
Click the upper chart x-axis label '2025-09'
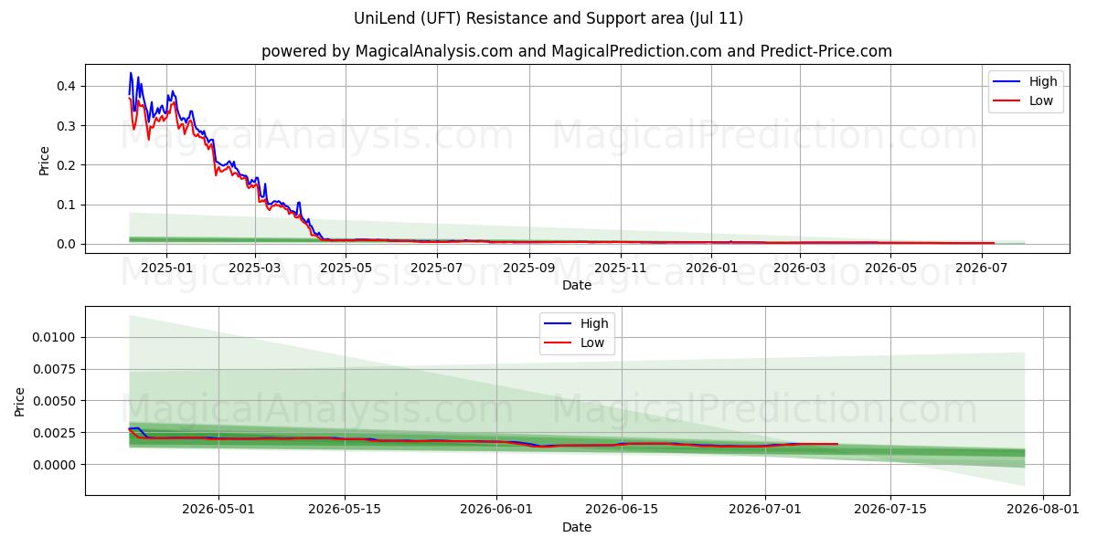pyautogui.click(x=531, y=268)
